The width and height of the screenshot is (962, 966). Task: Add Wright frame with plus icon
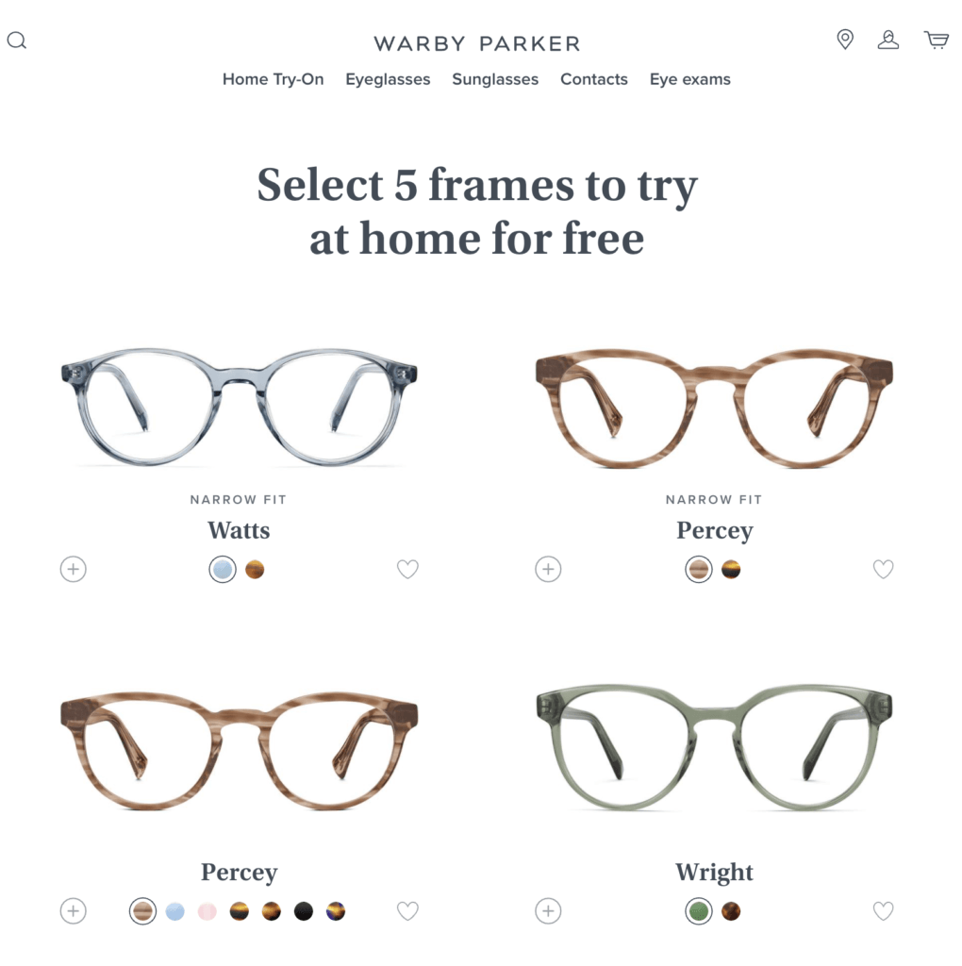coord(548,910)
